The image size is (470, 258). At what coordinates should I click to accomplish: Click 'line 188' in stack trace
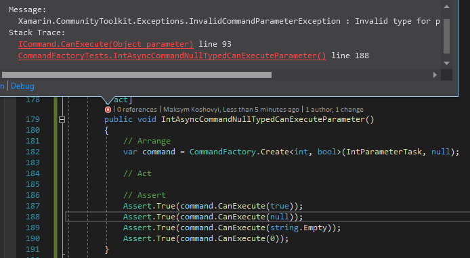(x=350, y=56)
